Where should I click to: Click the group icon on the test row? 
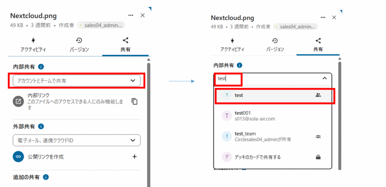[318, 95]
